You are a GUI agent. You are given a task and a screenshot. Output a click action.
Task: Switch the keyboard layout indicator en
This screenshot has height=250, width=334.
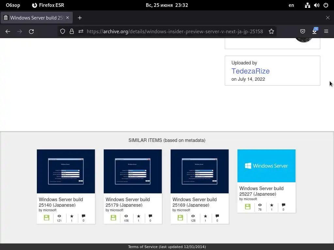coord(291,5)
